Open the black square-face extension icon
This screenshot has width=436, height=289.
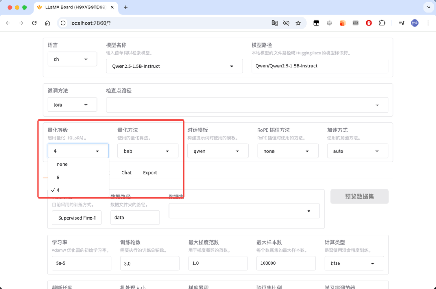click(x=316, y=23)
